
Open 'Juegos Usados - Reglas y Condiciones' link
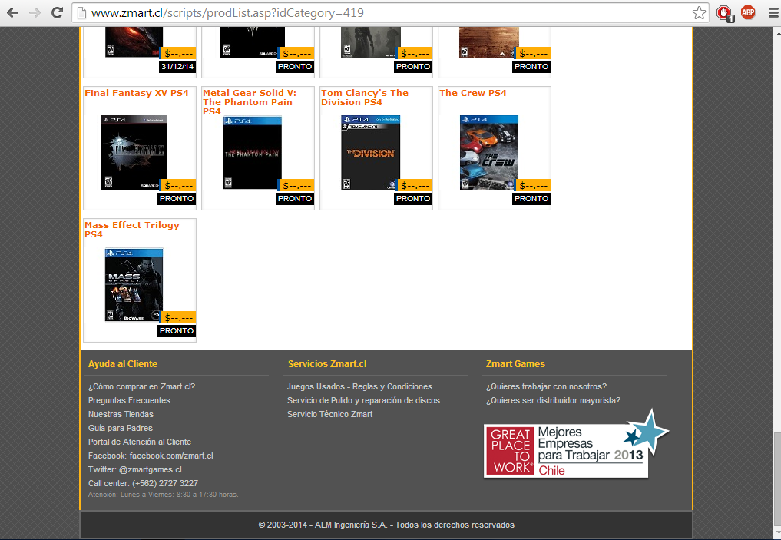click(x=359, y=386)
